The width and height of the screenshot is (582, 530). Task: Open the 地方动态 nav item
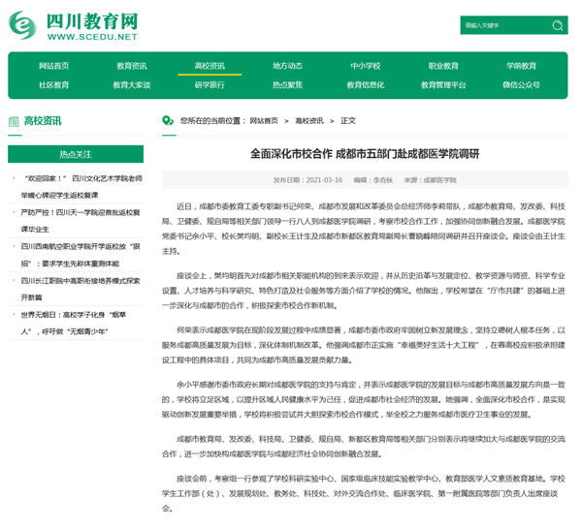[288, 66]
